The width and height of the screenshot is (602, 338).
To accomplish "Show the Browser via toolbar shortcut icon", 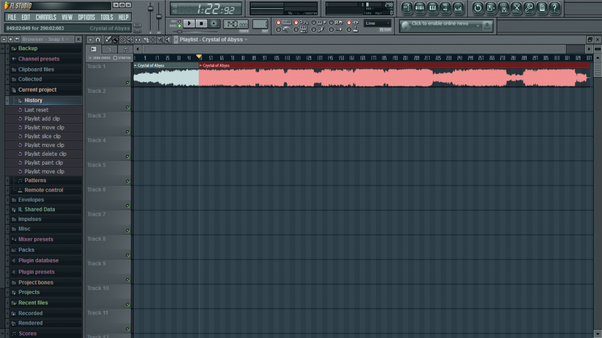I will [x=445, y=8].
